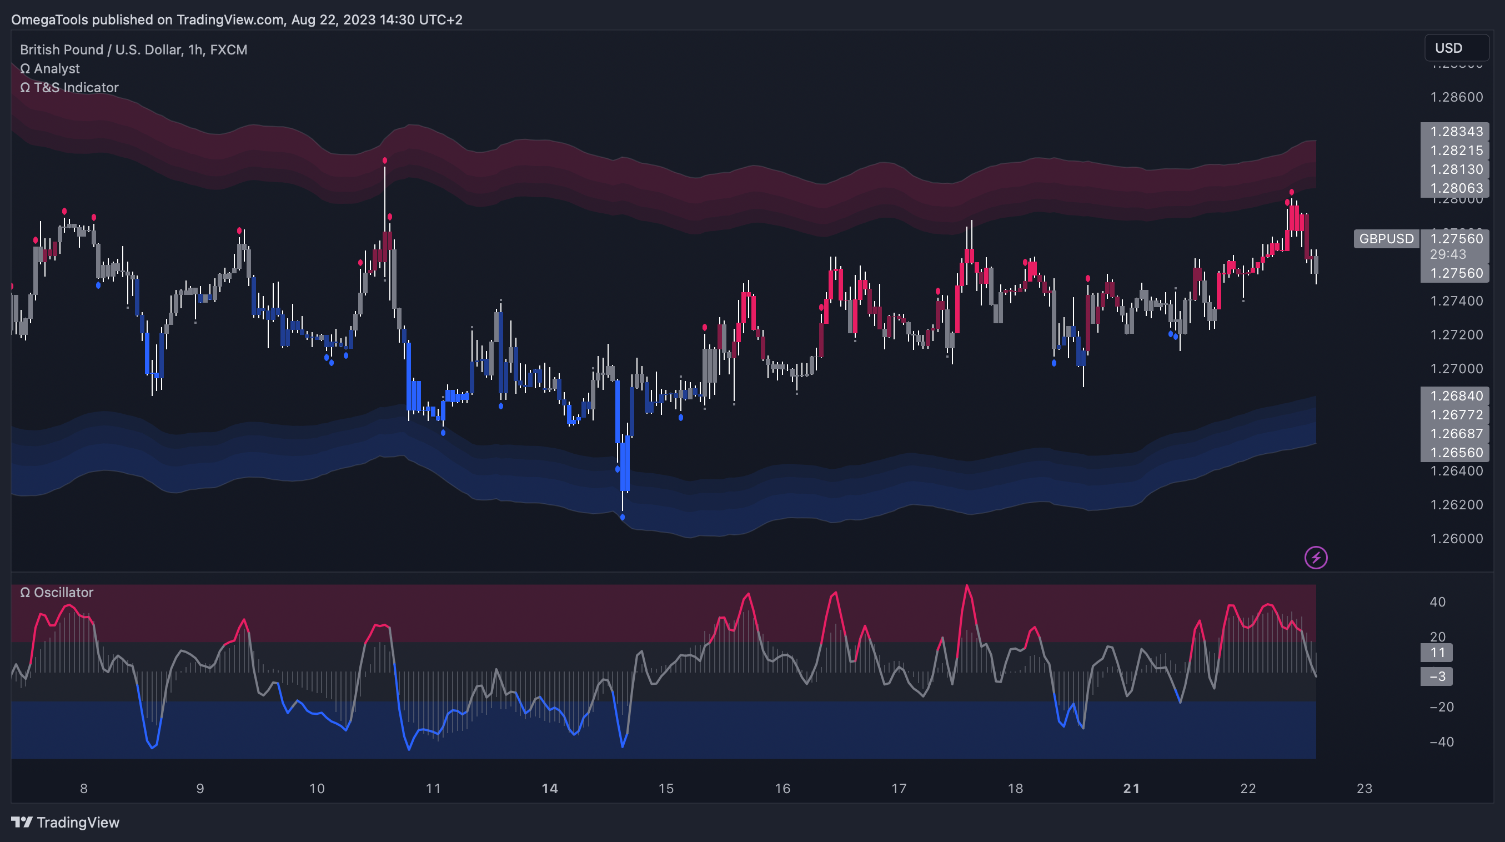Click the 1.26840 lower band price label
The width and height of the screenshot is (1505, 842).
[x=1456, y=395]
